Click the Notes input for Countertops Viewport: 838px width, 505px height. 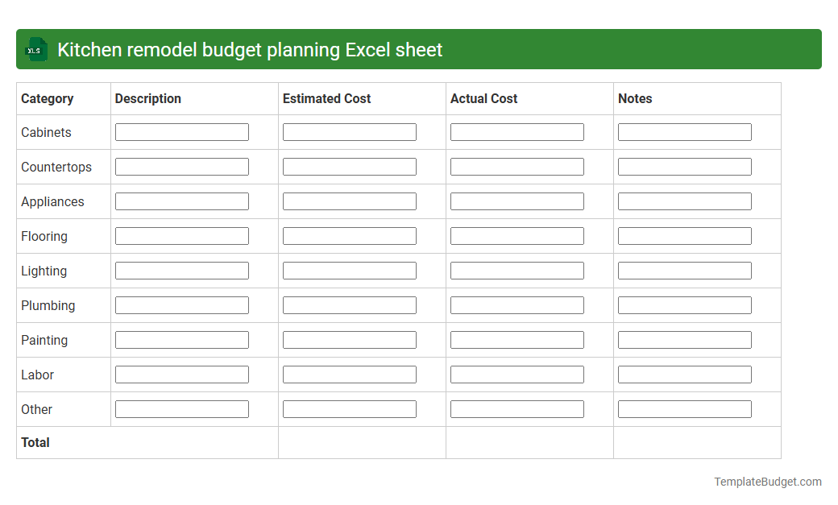click(x=684, y=166)
